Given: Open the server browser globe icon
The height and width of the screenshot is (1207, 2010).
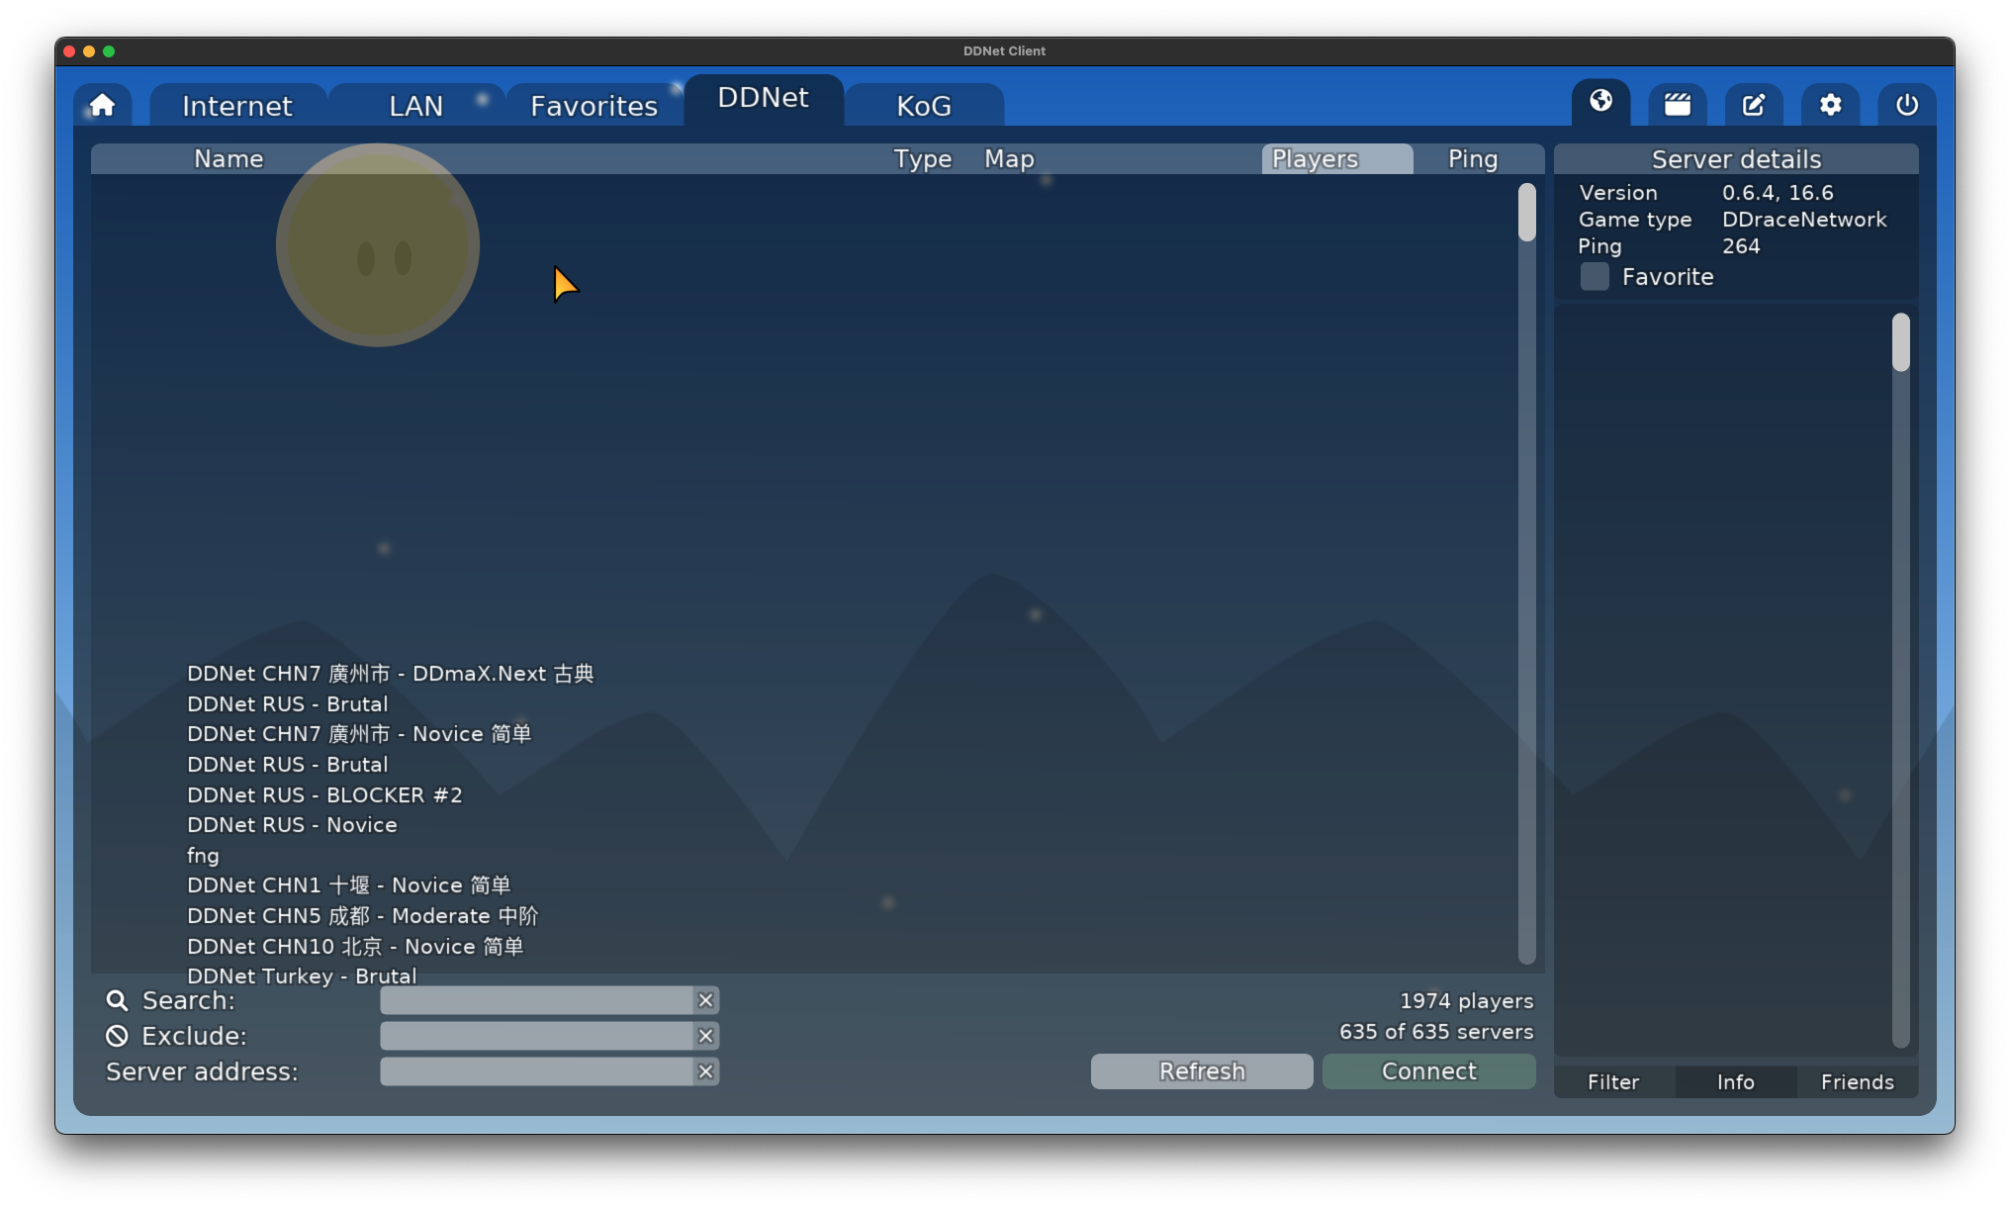Looking at the screenshot, I should pos(1599,104).
